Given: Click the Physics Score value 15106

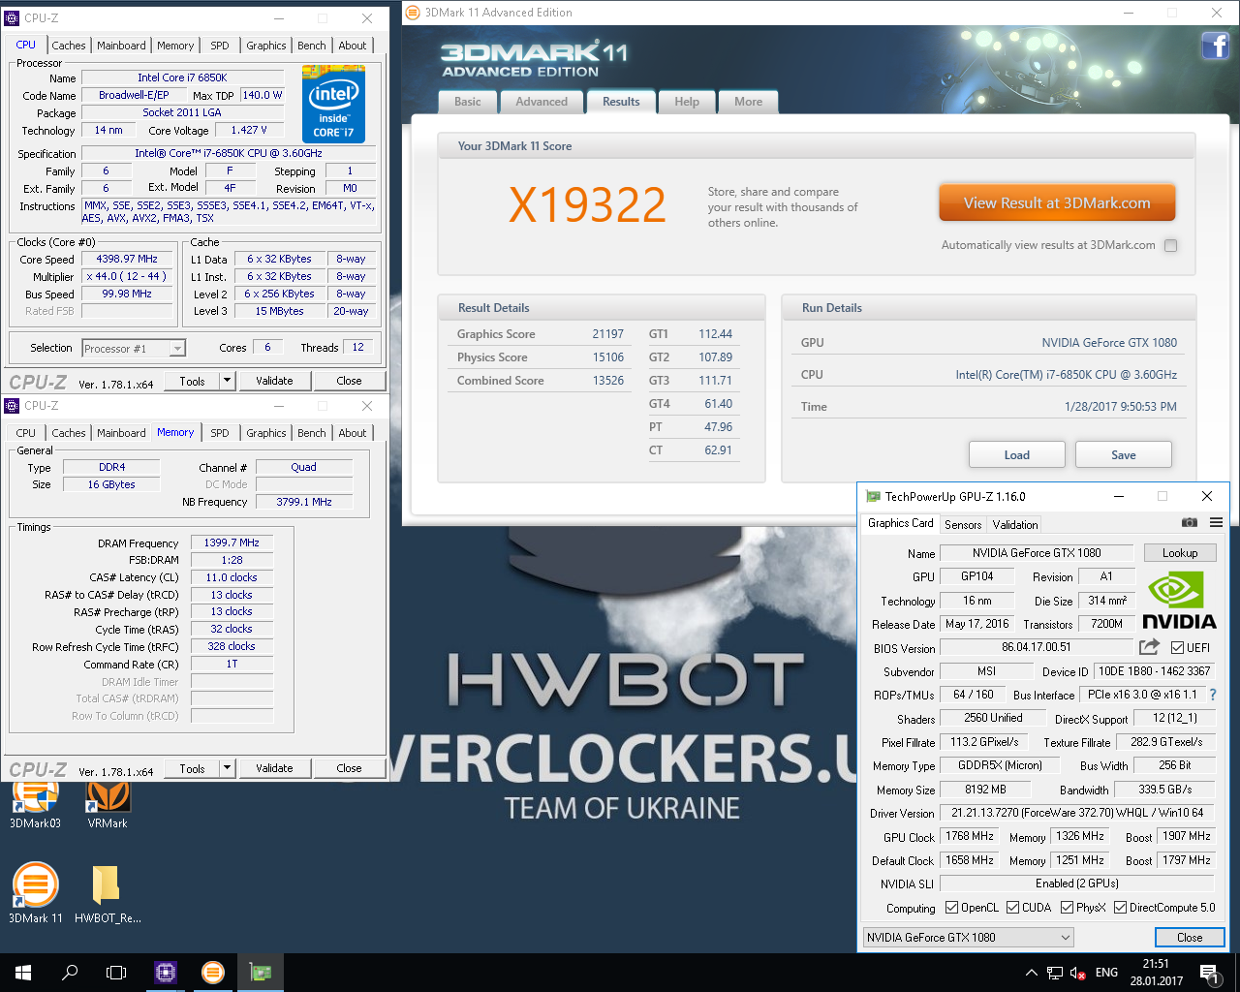Looking at the screenshot, I should pyautogui.click(x=608, y=357).
